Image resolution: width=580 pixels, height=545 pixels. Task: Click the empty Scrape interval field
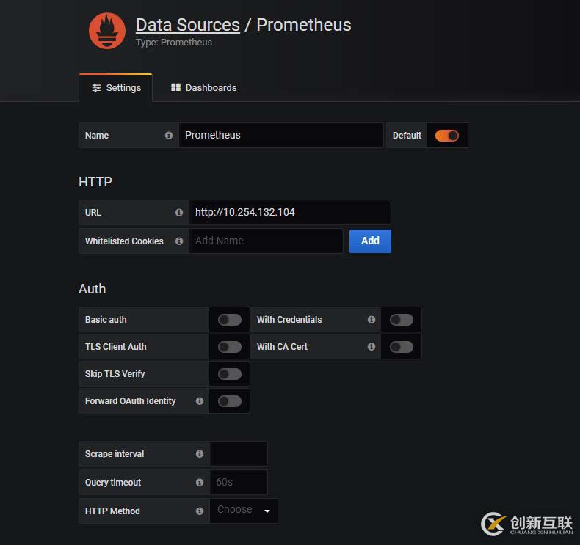pos(239,454)
